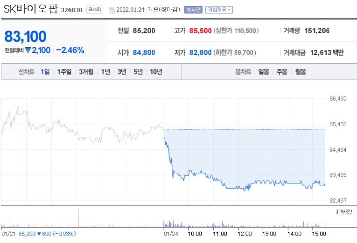Click the 83,435 y-axis price label
This screenshot has width=357, height=243.
338,175
